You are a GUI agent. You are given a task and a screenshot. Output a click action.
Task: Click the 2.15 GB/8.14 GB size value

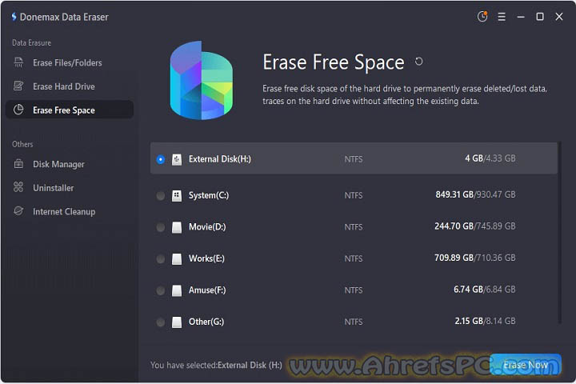[485, 321]
